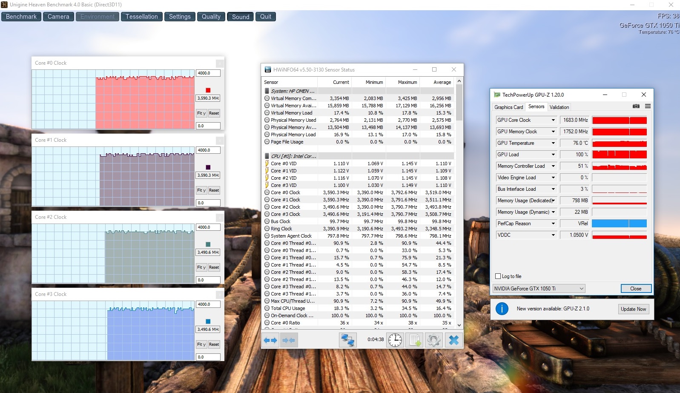Enable the Log to file checkbox
This screenshot has height=393, width=680.
tap(498, 276)
